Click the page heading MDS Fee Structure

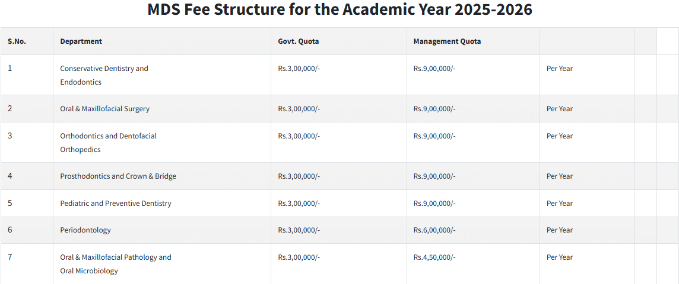click(339, 10)
